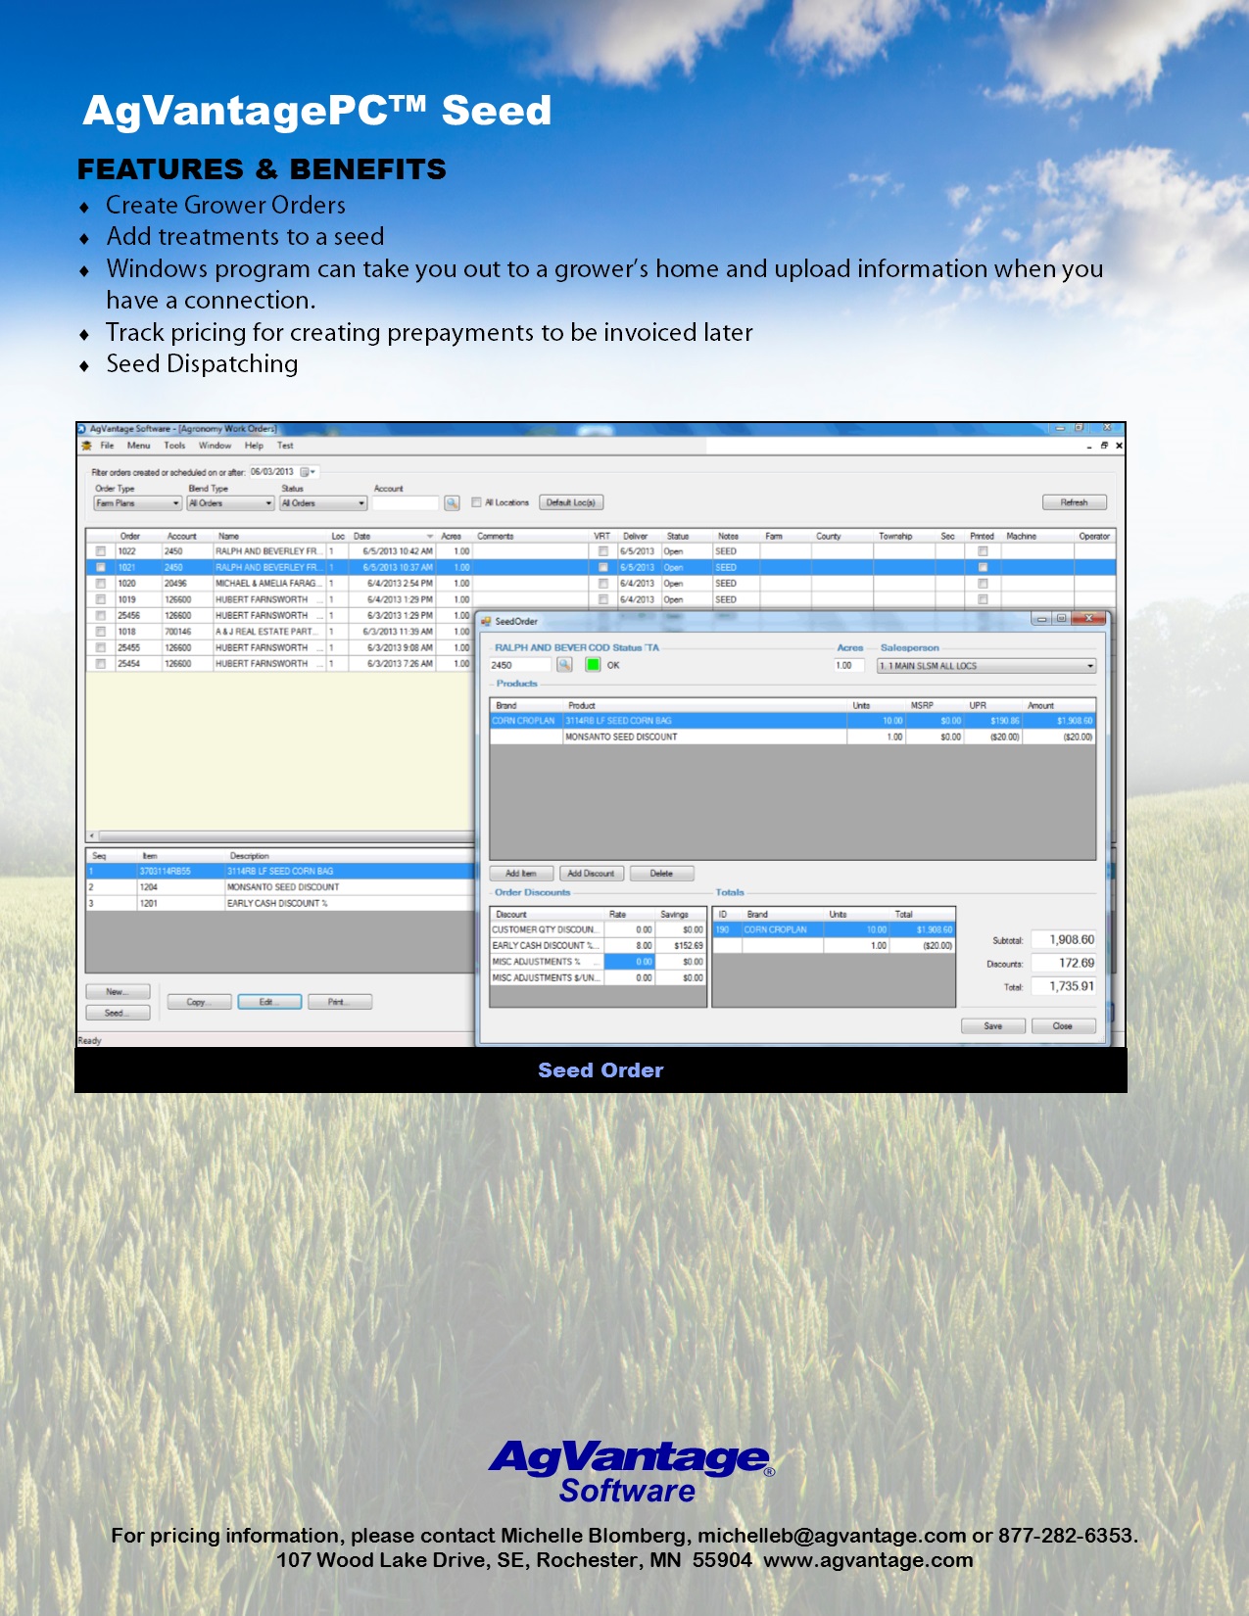Click the New... button
Viewport: 1249px width, 1616px height.
click(118, 992)
